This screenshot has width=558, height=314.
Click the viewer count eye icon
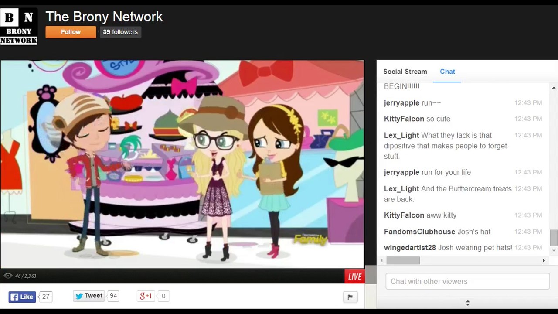coord(8,276)
